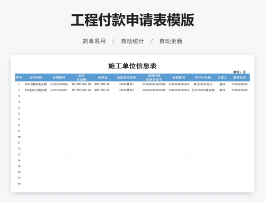Screen dimensions: 265x203
Task: Click sequence number 5 cell
Action: pyautogui.click(x=19, y=108)
